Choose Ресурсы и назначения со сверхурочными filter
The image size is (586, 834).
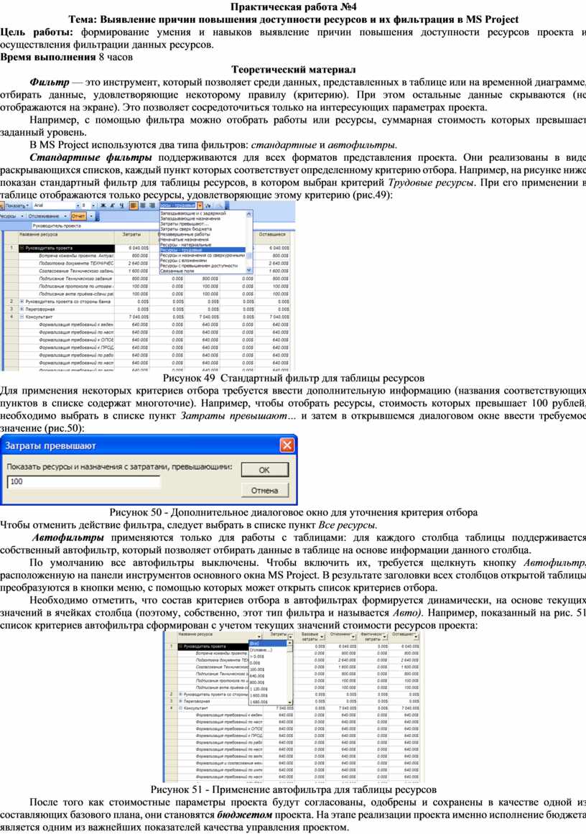click(202, 255)
